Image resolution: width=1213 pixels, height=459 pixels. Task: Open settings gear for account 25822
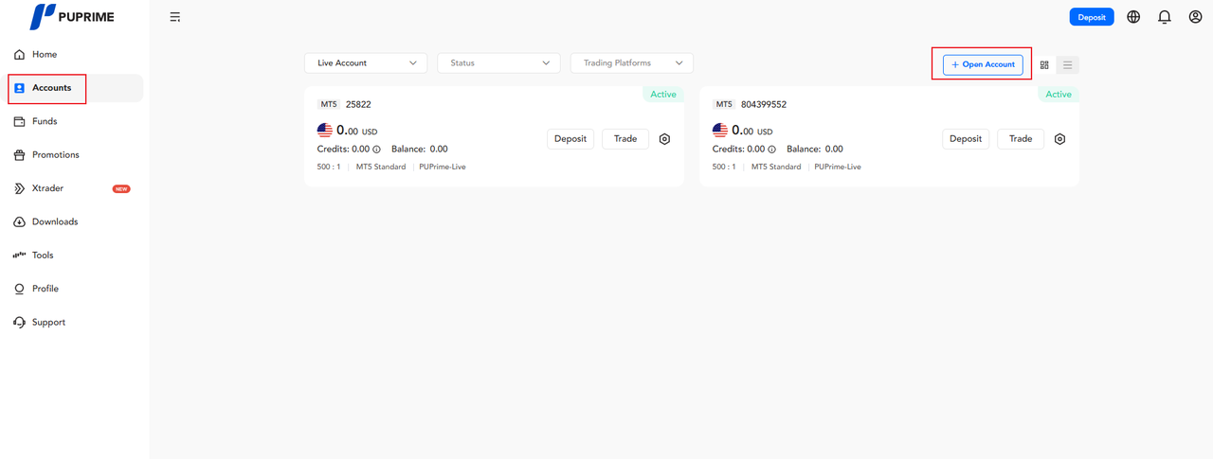tap(664, 139)
